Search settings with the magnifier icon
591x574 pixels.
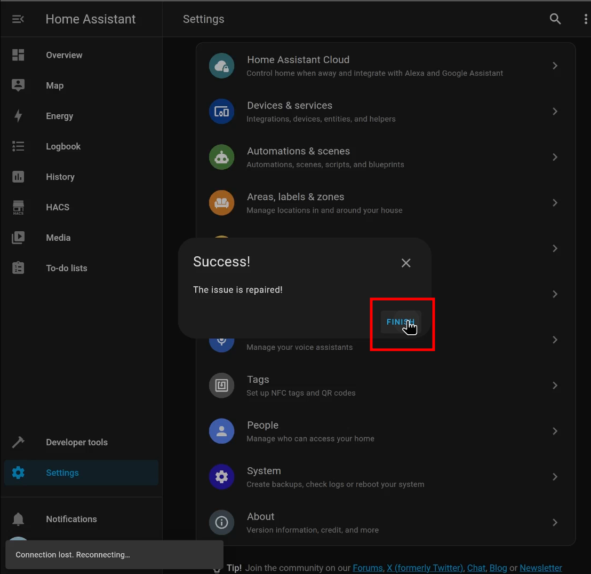pyautogui.click(x=555, y=19)
